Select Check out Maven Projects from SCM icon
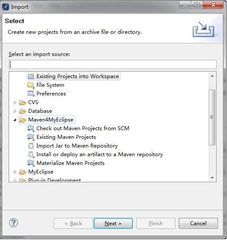 [x=31, y=128]
